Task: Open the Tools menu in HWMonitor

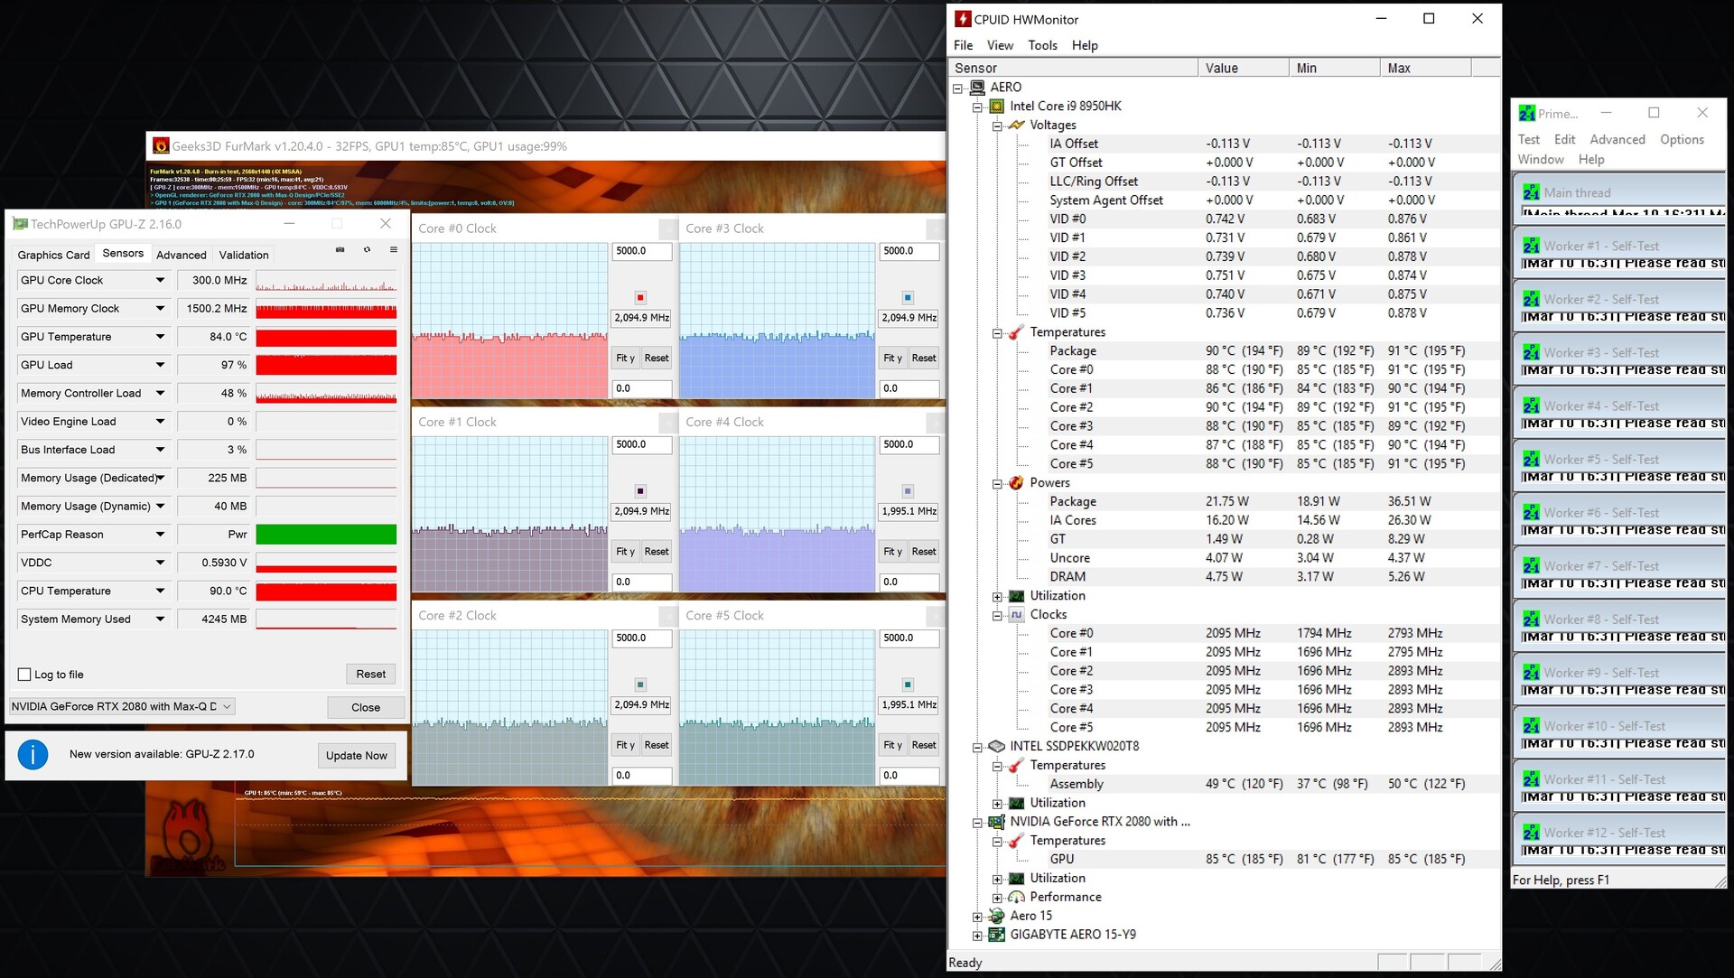Action: coord(1042,45)
